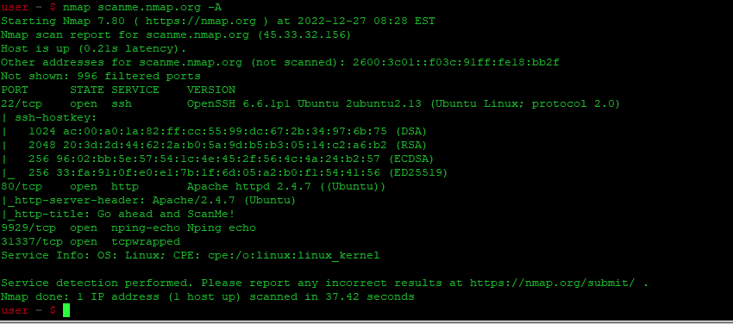The image size is (733, 324).
Task: Click the https://nmap.org/submit/ URL
Action: [x=553, y=283]
